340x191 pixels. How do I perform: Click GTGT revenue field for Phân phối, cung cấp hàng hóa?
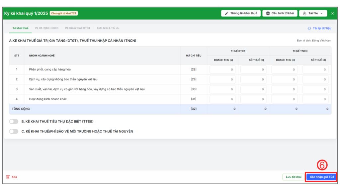(222, 70)
